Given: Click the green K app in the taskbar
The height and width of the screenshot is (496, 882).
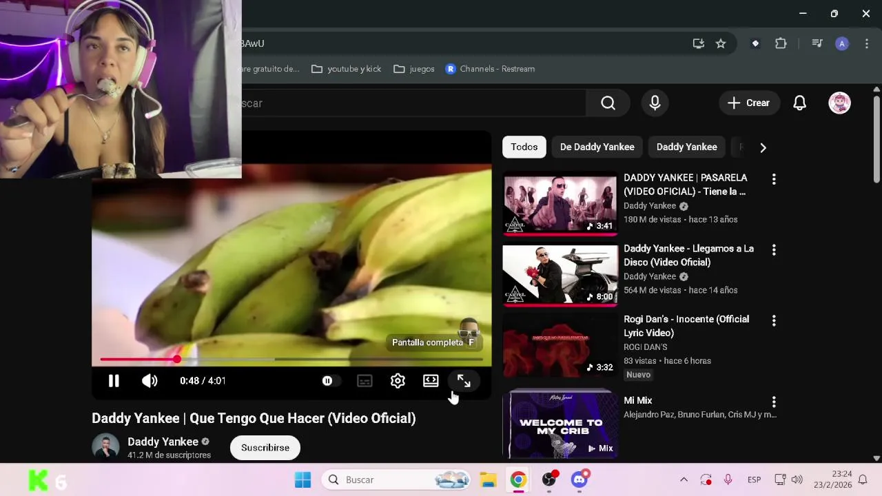Looking at the screenshot, I should pyautogui.click(x=39, y=480).
